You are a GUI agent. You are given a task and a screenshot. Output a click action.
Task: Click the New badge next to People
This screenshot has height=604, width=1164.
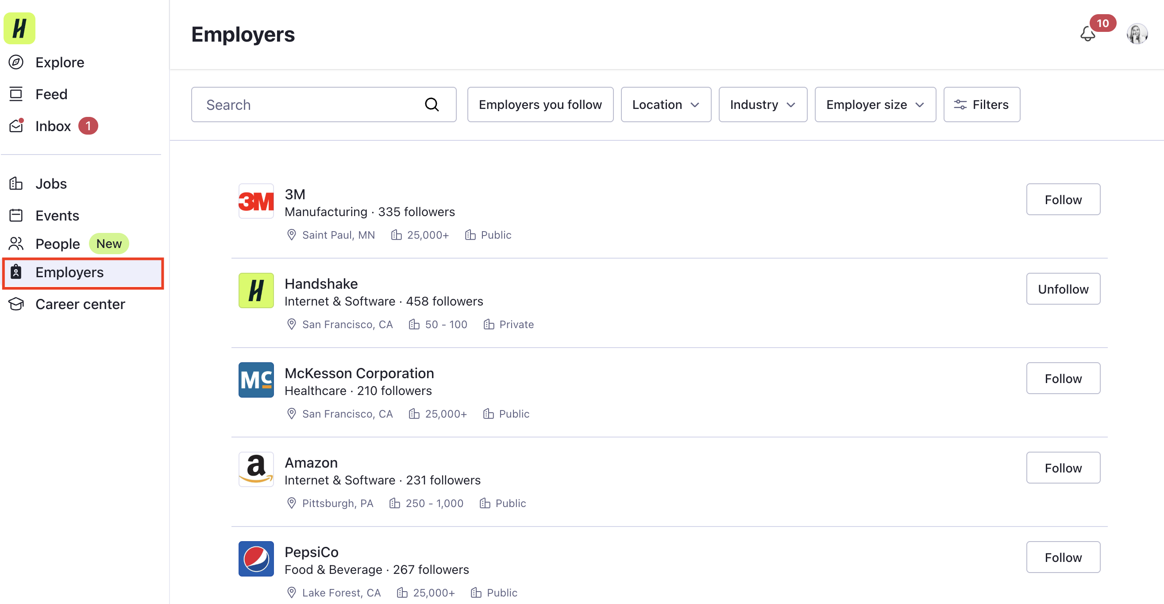tap(109, 244)
